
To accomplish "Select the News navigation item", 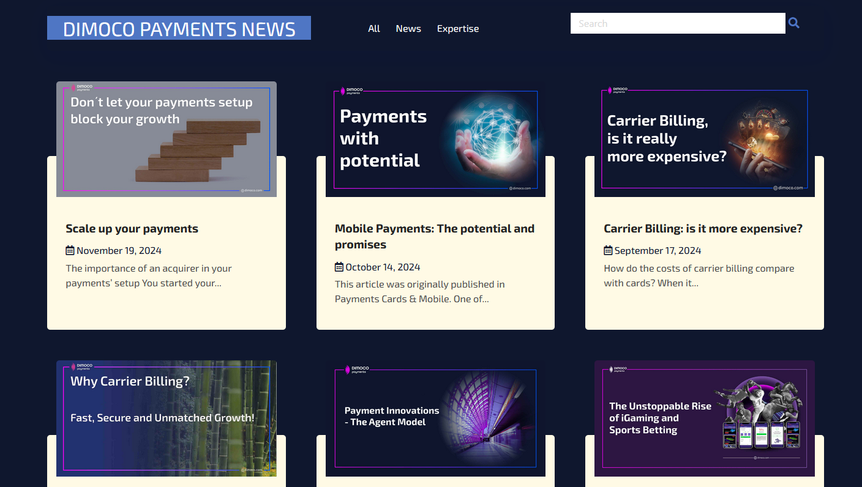I will (408, 29).
